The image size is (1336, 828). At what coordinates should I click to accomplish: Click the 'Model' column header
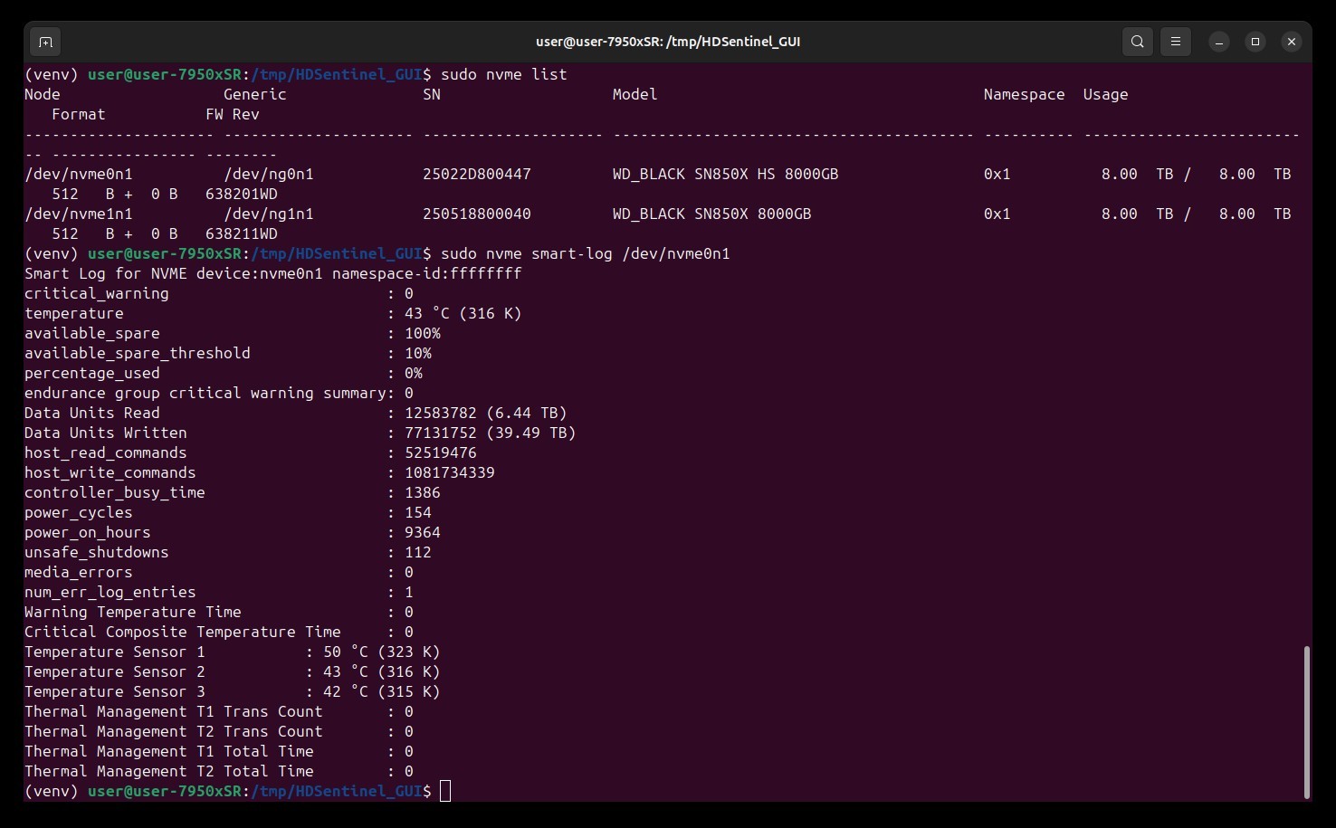click(x=635, y=94)
